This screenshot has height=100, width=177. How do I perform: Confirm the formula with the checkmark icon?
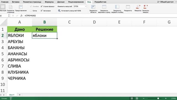(17, 16)
